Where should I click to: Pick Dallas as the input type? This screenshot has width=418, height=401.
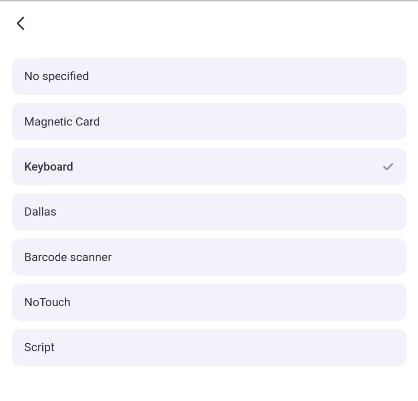pyautogui.click(x=209, y=212)
